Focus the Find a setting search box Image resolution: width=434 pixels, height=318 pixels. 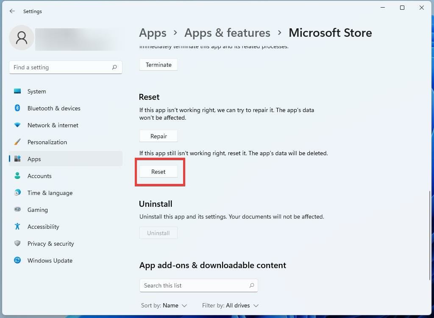[x=66, y=67]
